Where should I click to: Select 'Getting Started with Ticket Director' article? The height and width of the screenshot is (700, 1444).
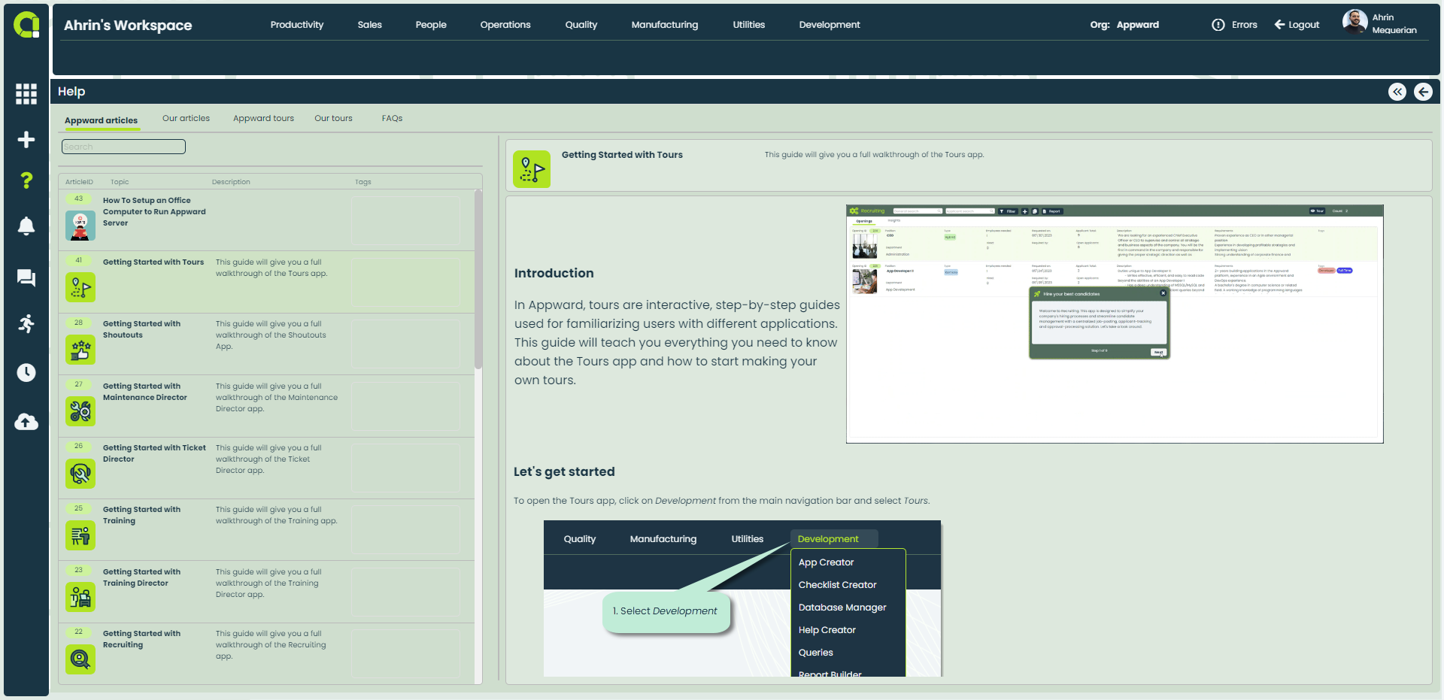point(267,468)
